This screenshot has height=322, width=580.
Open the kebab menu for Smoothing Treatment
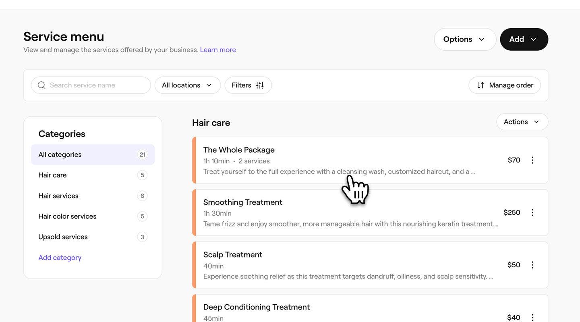tap(532, 213)
